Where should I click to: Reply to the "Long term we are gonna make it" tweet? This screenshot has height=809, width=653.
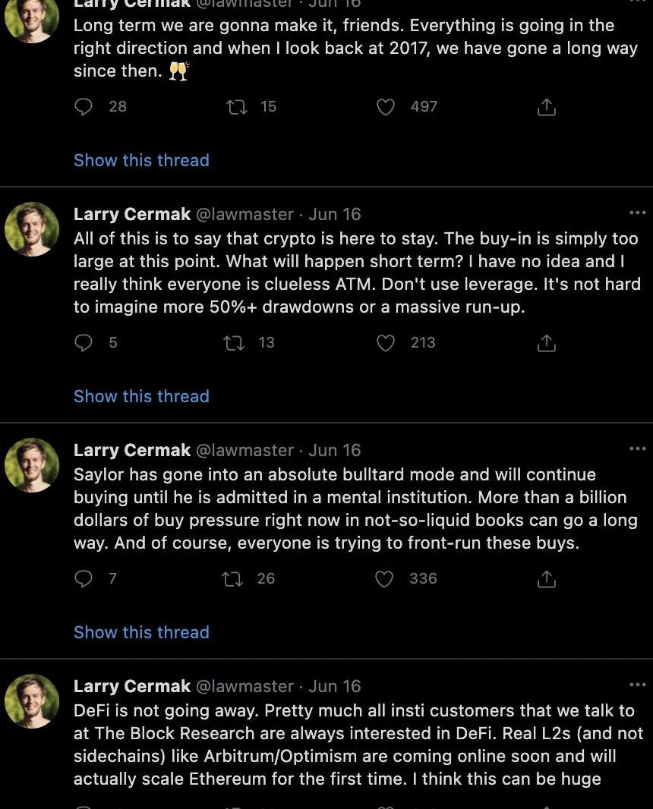pos(84,107)
